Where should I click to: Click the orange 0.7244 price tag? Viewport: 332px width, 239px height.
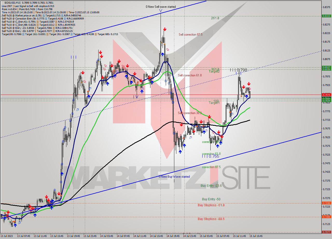(x=326, y=203)
